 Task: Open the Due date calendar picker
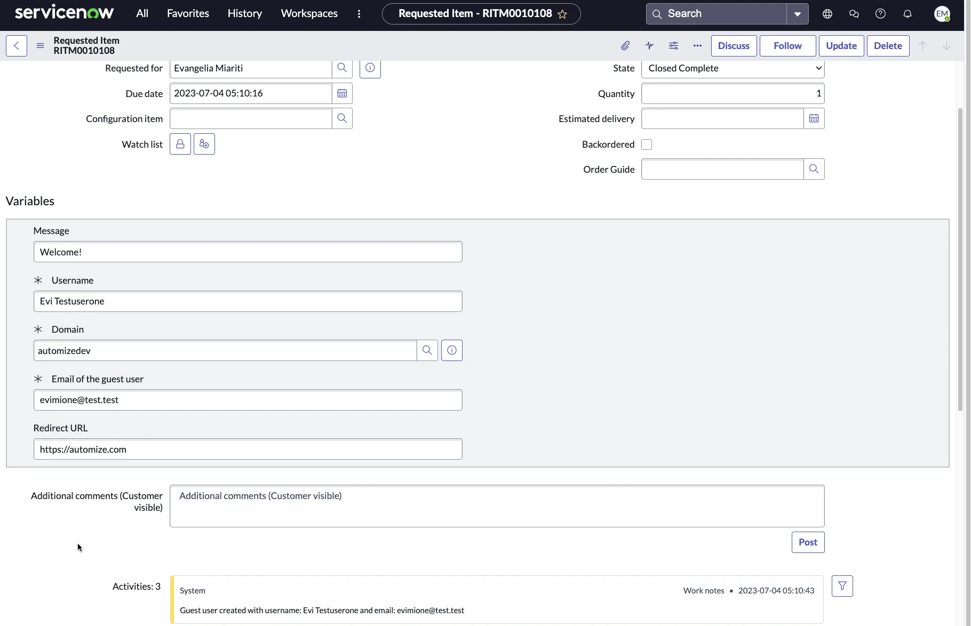point(342,93)
